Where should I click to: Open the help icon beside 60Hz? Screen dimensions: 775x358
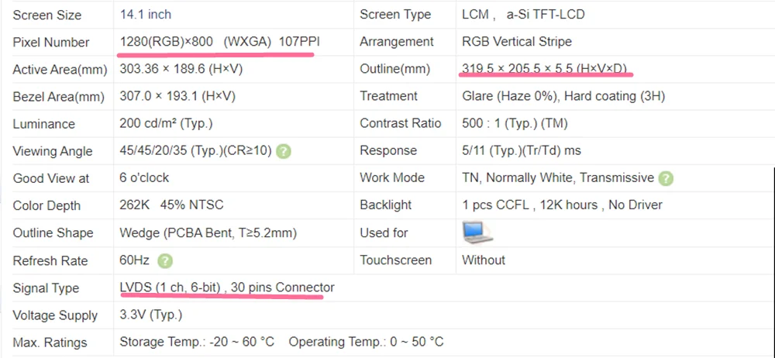[x=165, y=261]
